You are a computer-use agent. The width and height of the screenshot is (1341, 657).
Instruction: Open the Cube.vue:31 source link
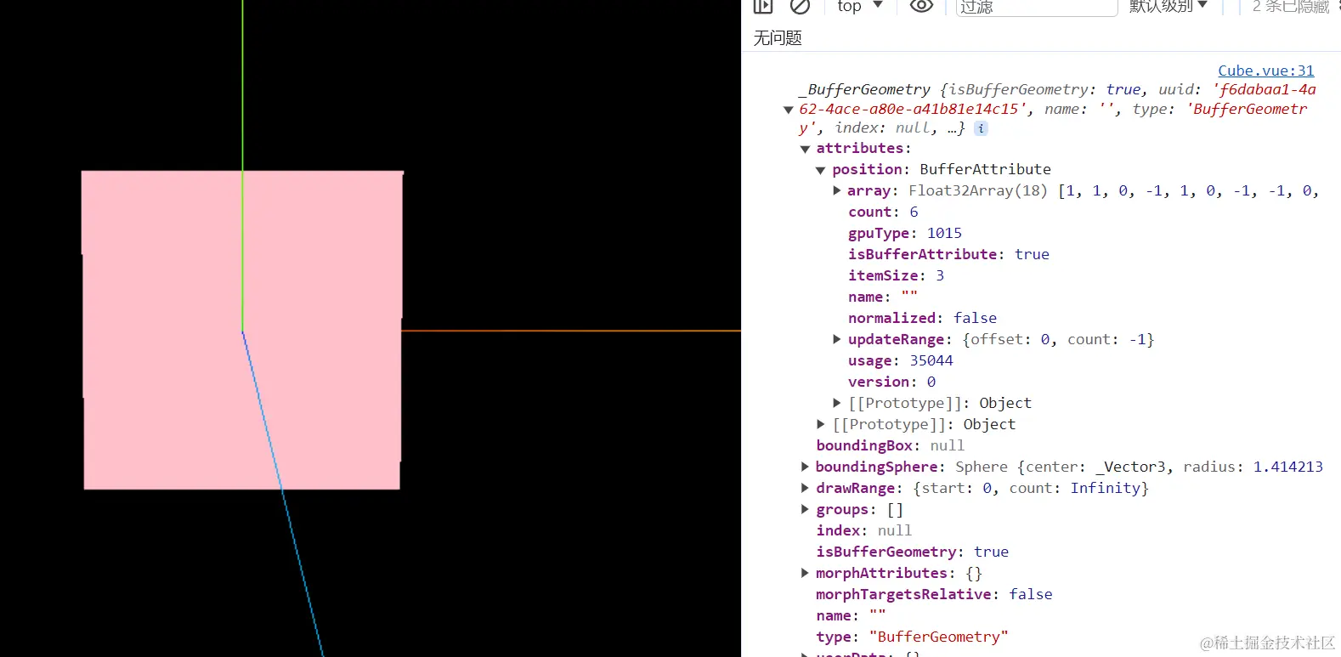click(1265, 71)
